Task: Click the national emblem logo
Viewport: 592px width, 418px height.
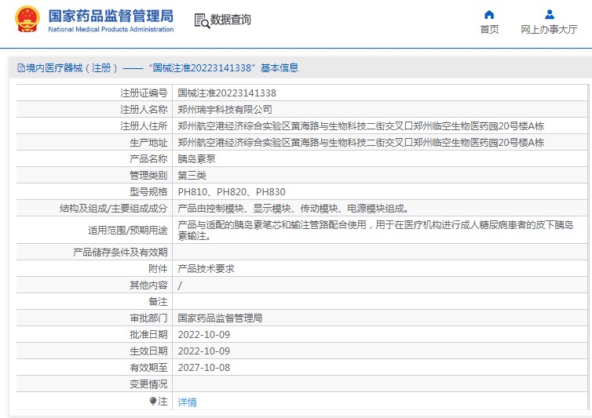Action: click(27, 20)
